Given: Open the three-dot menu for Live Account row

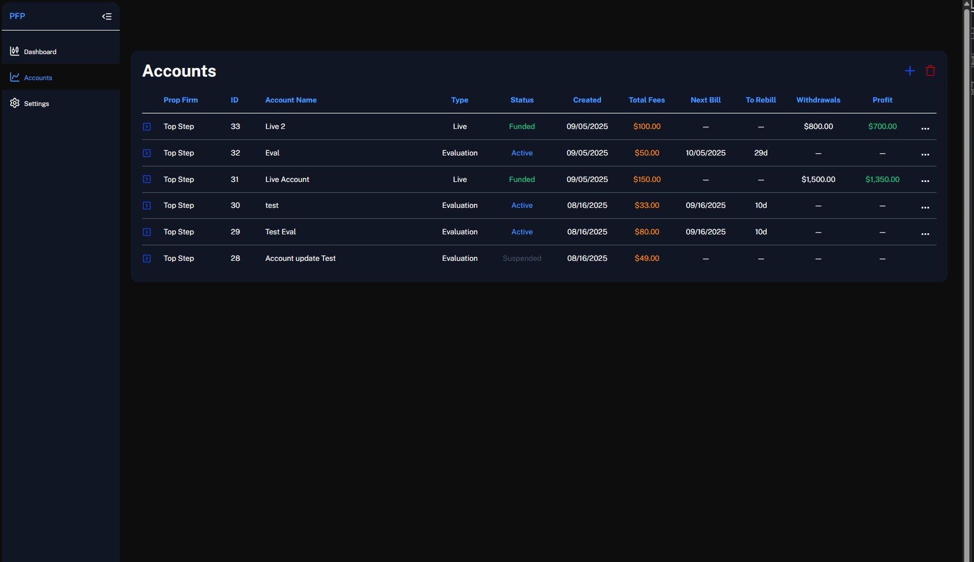Looking at the screenshot, I should [x=925, y=181].
